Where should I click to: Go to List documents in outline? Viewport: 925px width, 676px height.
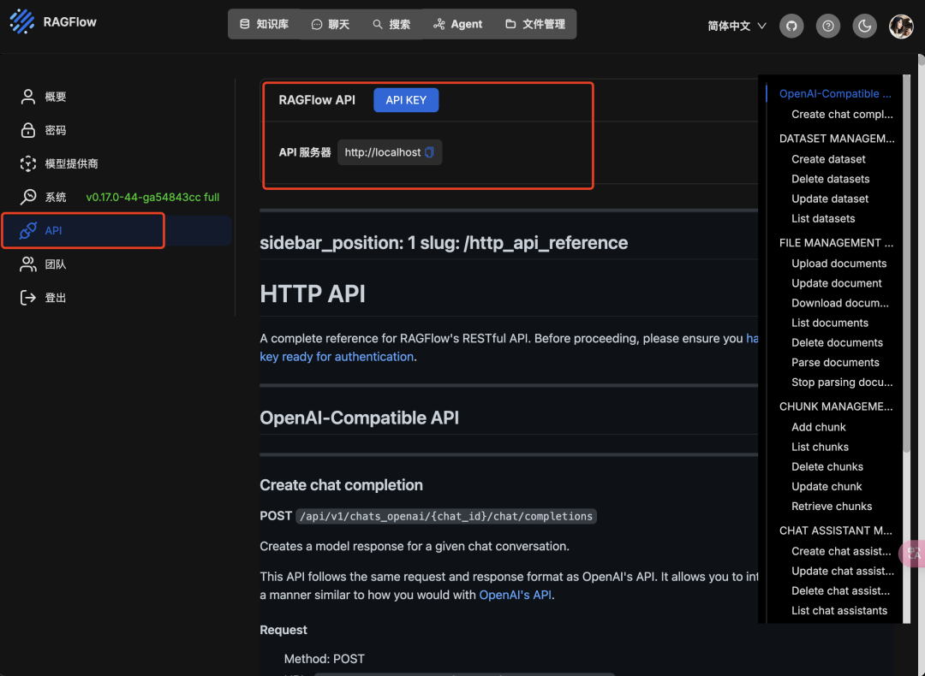(829, 323)
